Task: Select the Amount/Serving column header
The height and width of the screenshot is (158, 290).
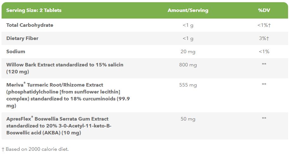Action: (x=188, y=10)
